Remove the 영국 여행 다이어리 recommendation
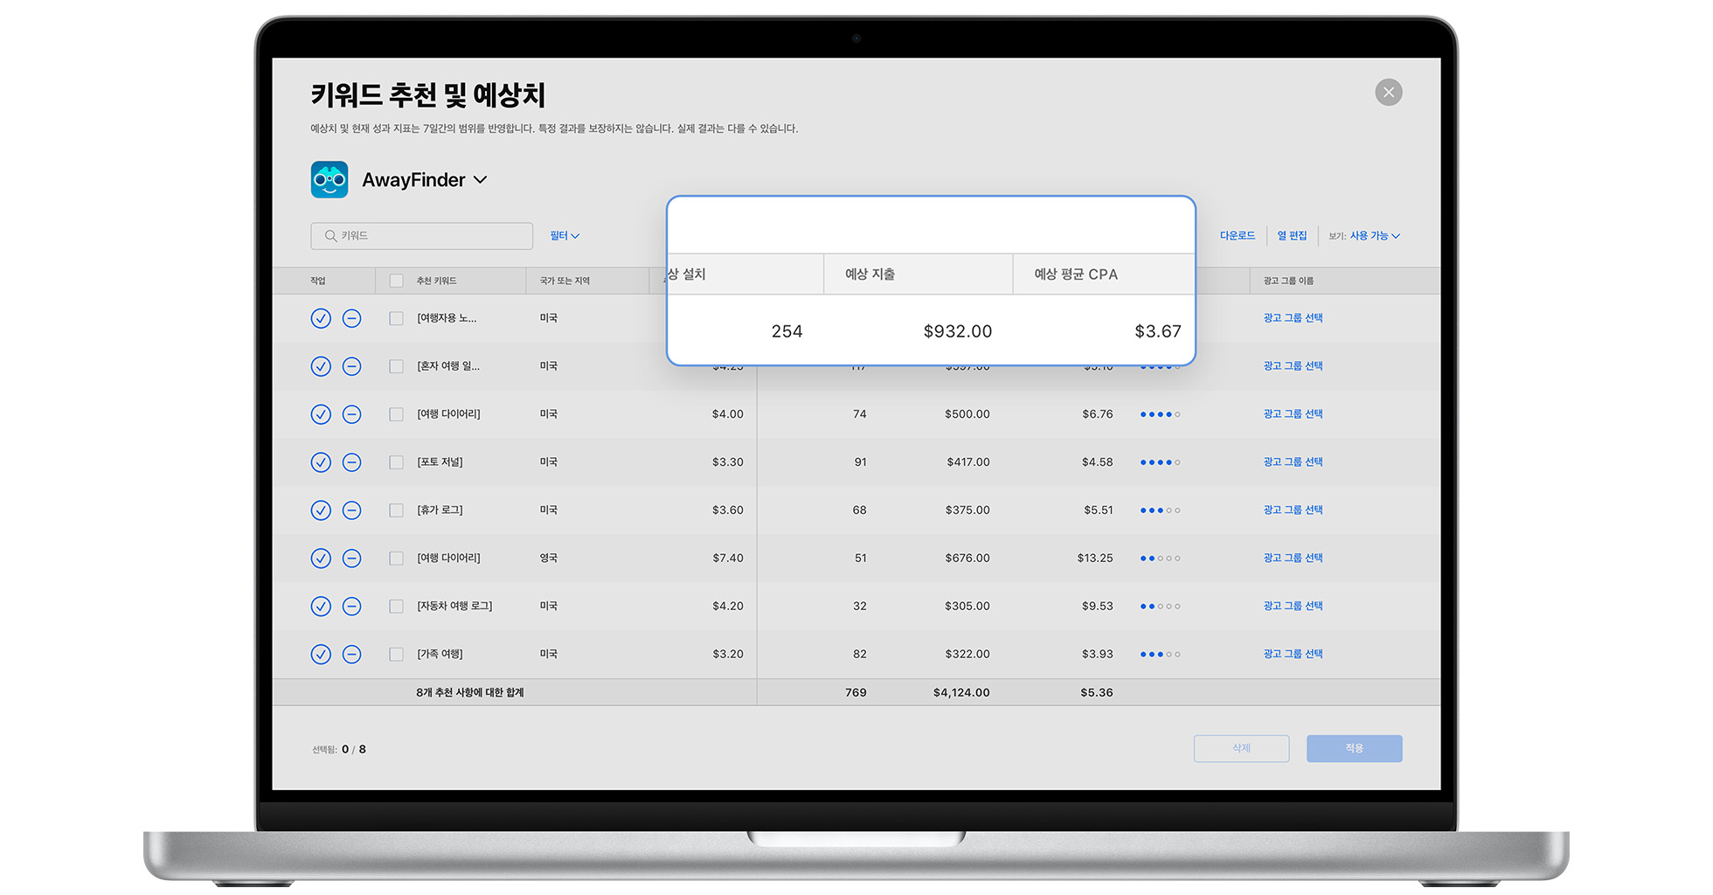1713x895 pixels. pyautogui.click(x=351, y=559)
